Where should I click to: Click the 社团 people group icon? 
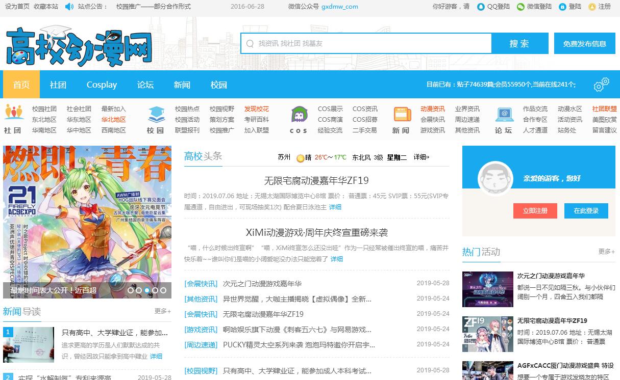pyautogui.click(x=14, y=113)
